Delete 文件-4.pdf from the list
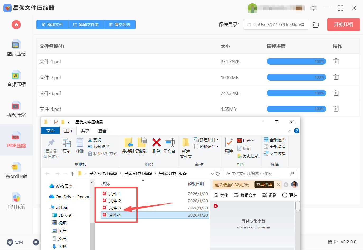Viewport: 363px width, 250px height. 336,109
